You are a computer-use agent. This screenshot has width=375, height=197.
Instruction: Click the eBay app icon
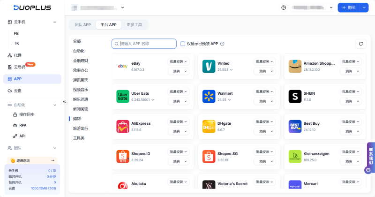pyautogui.click(x=122, y=67)
